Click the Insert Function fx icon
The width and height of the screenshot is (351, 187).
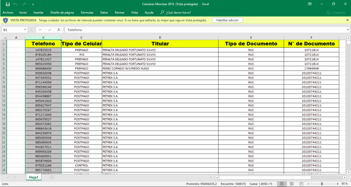[x=59, y=30]
